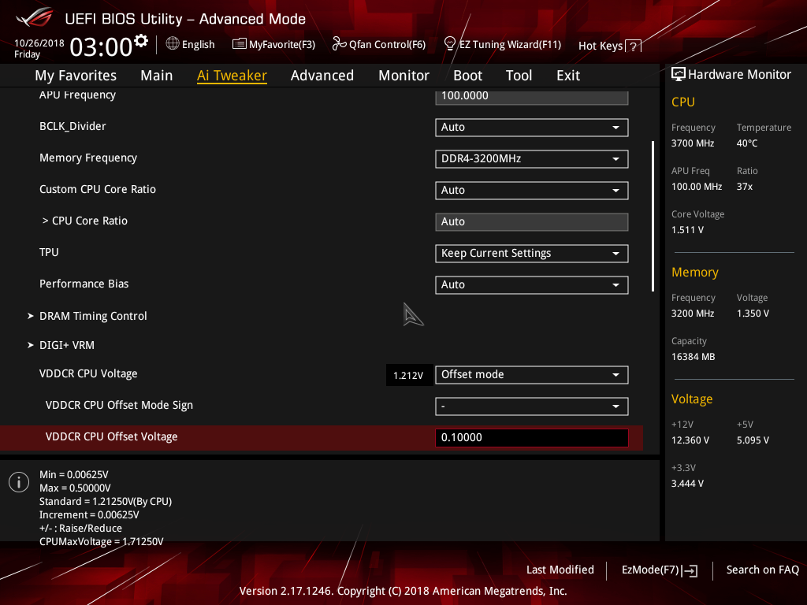
Task: Open VDDCR CPU Offset Mode Sign dropdown
Action: coord(532,406)
